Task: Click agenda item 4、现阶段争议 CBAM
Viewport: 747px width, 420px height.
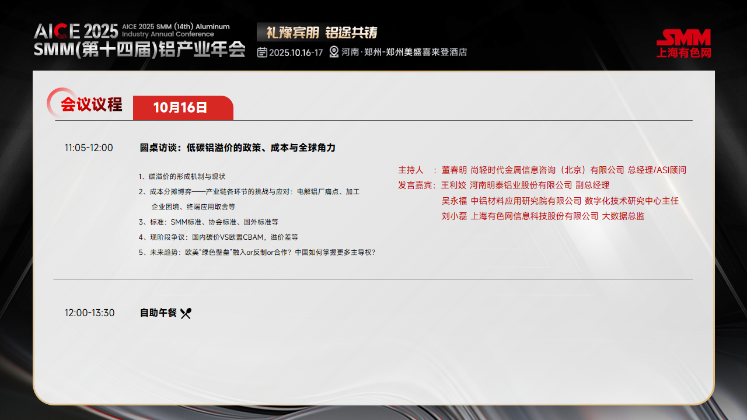Action: coord(218,237)
